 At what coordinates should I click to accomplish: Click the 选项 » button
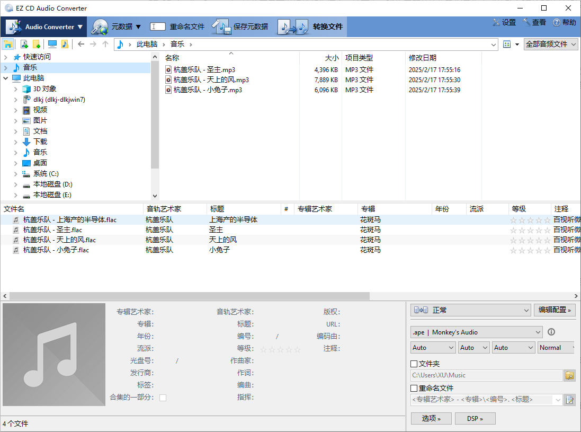pyautogui.click(x=431, y=418)
